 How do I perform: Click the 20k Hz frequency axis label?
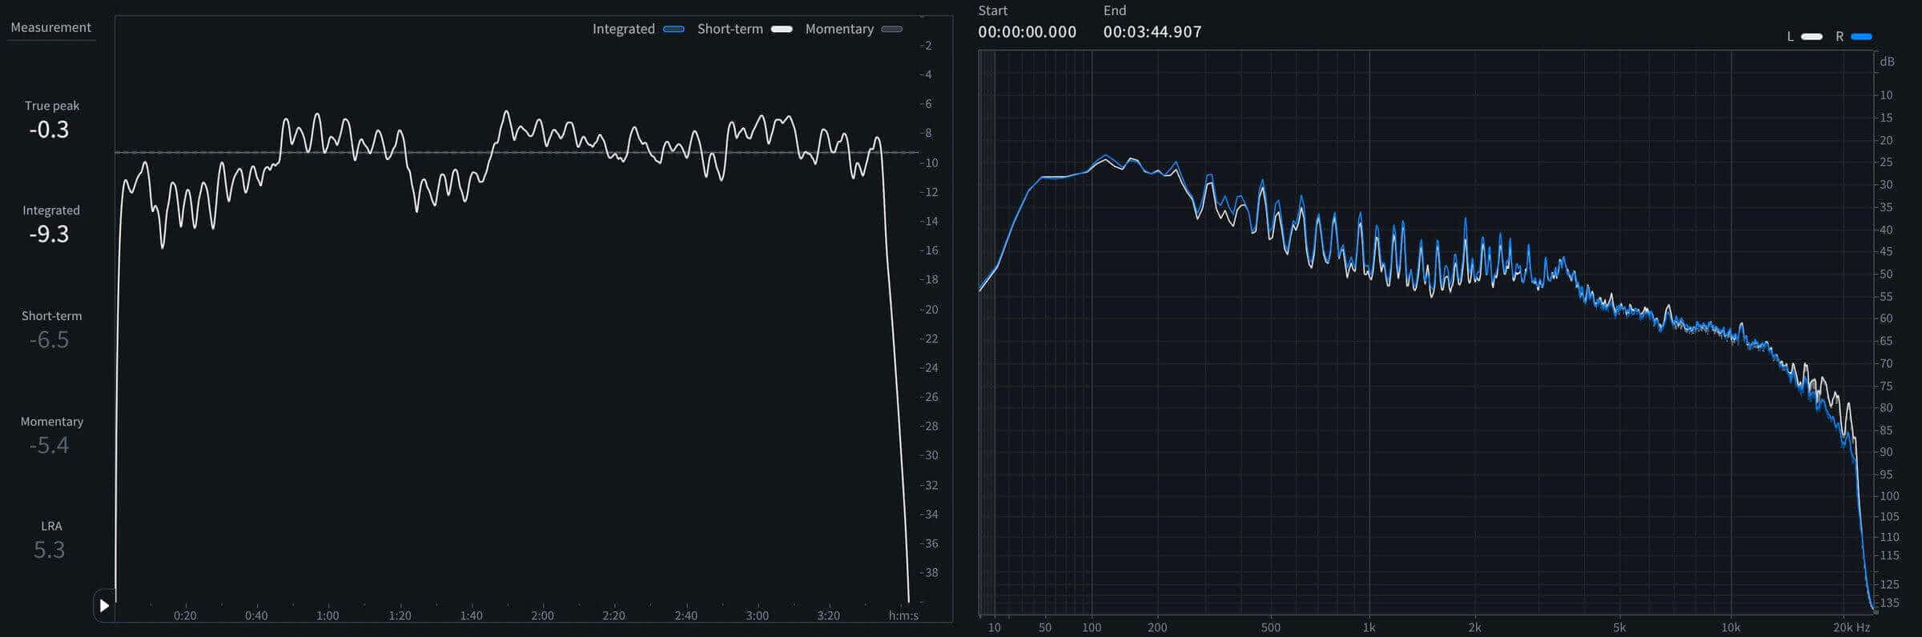click(1851, 627)
